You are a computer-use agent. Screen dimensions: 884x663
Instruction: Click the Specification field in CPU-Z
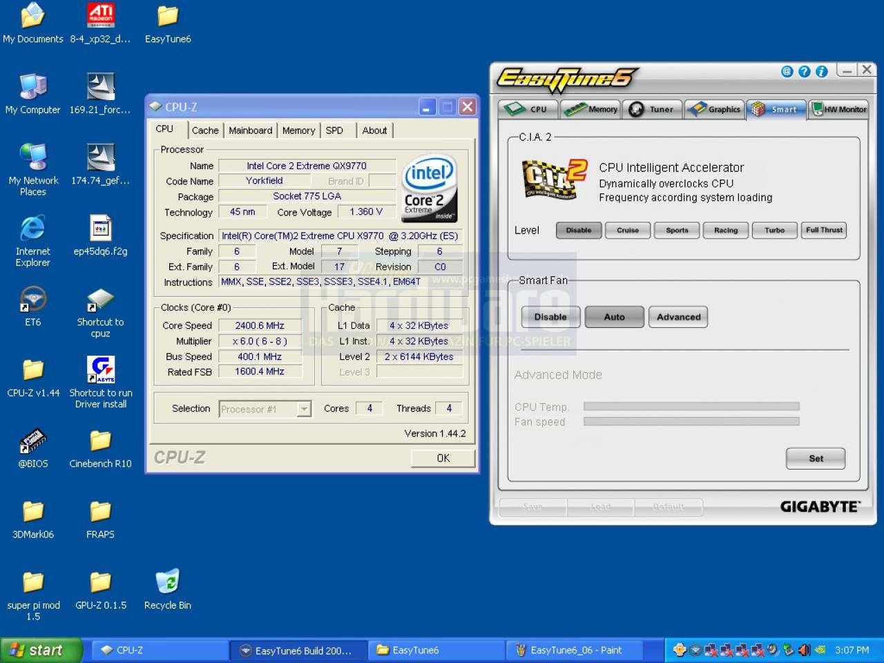tap(340, 236)
